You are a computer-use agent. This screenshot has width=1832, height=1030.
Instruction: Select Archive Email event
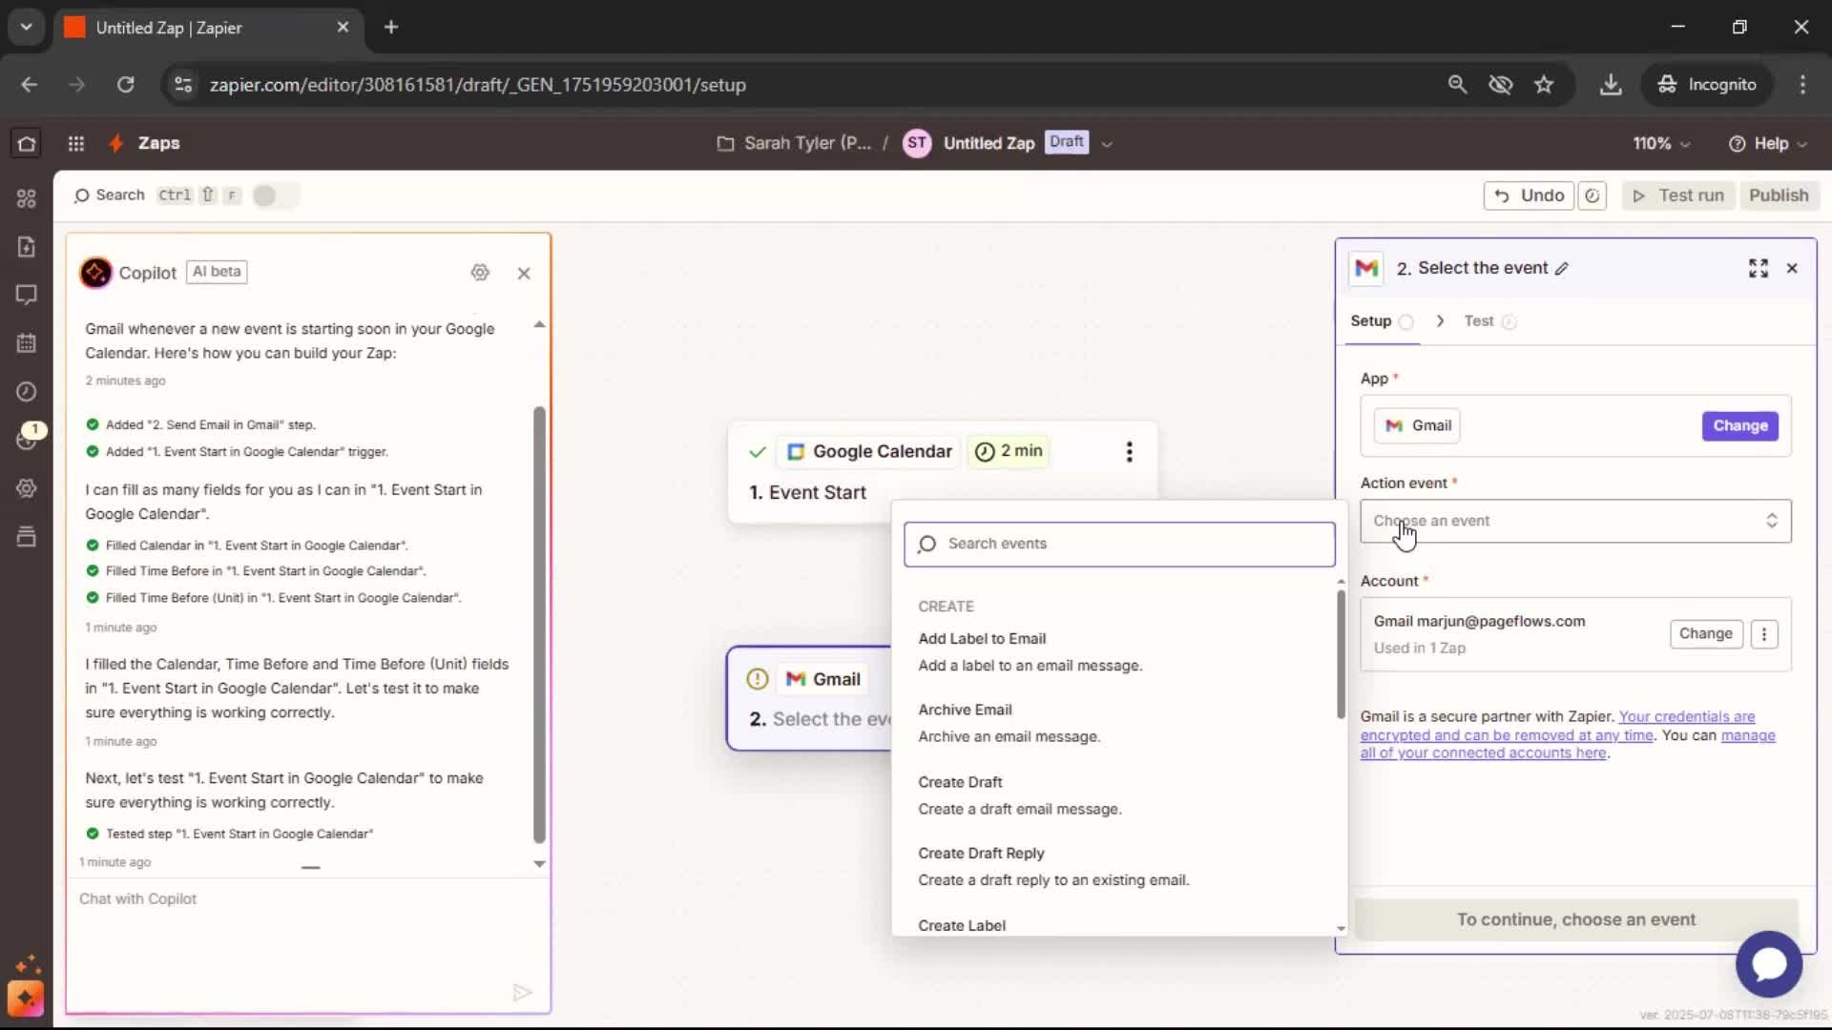coord(1118,723)
